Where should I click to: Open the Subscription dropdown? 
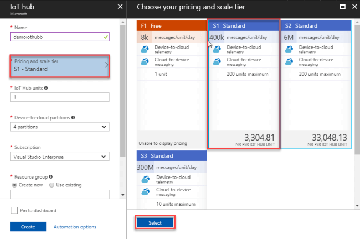click(59, 157)
